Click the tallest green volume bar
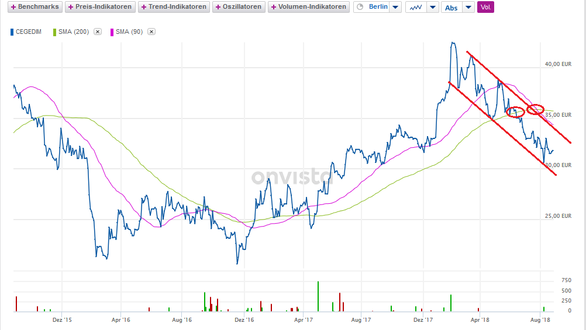 [318, 296]
